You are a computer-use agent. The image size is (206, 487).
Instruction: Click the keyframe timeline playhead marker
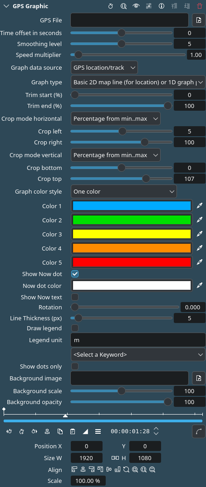[65, 415]
